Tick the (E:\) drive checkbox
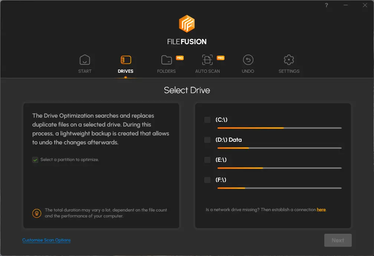374x256 pixels. (207, 160)
